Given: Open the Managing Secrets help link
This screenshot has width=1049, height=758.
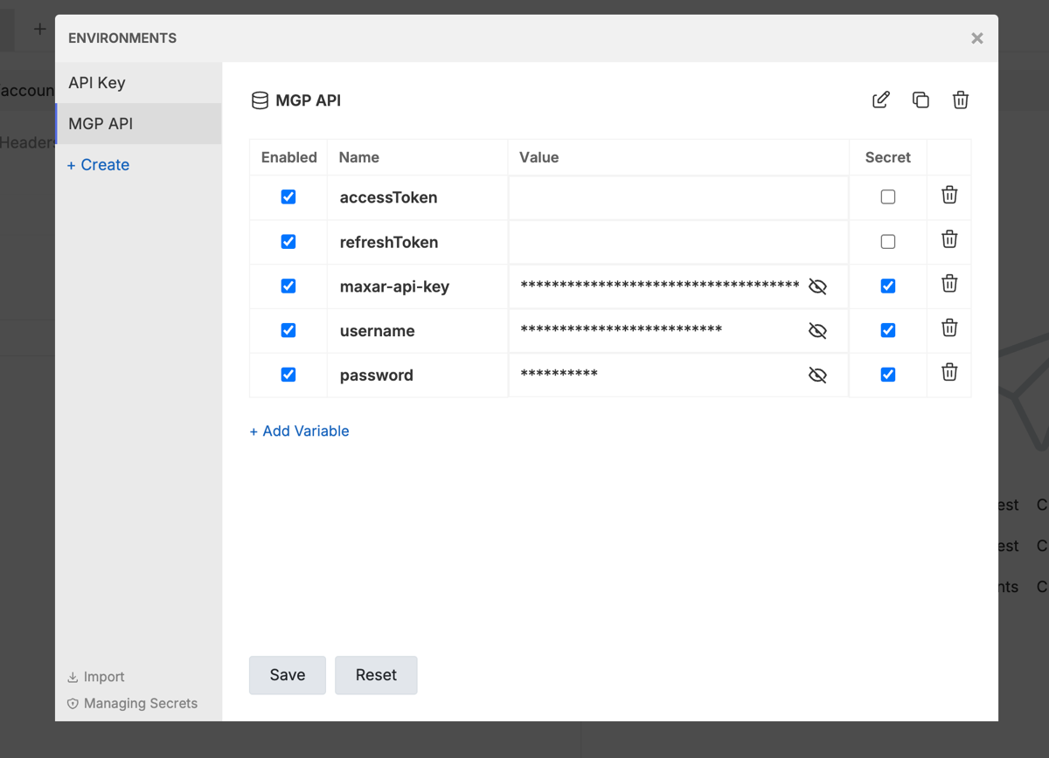Looking at the screenshot, I should click(x=133, y=704).
